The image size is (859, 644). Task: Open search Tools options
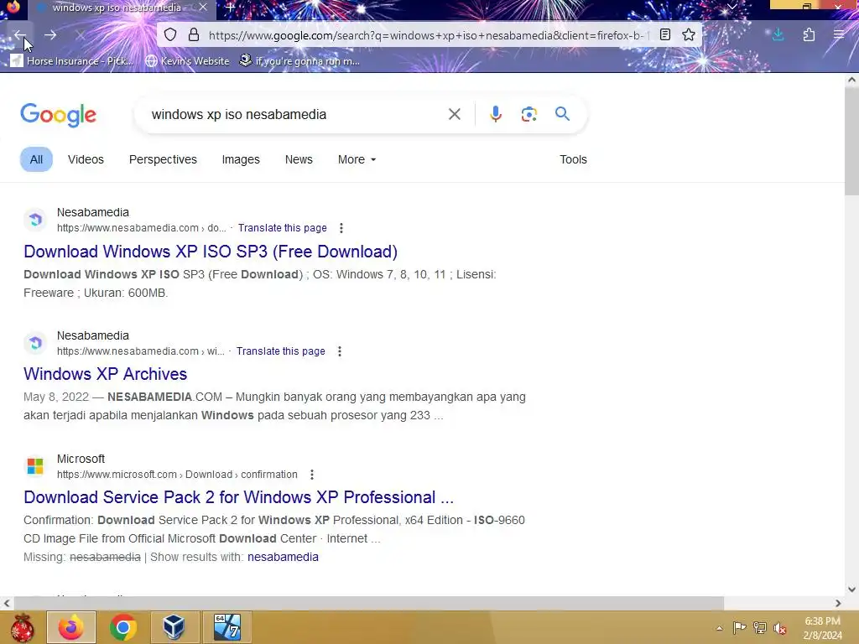pos(573,159)
